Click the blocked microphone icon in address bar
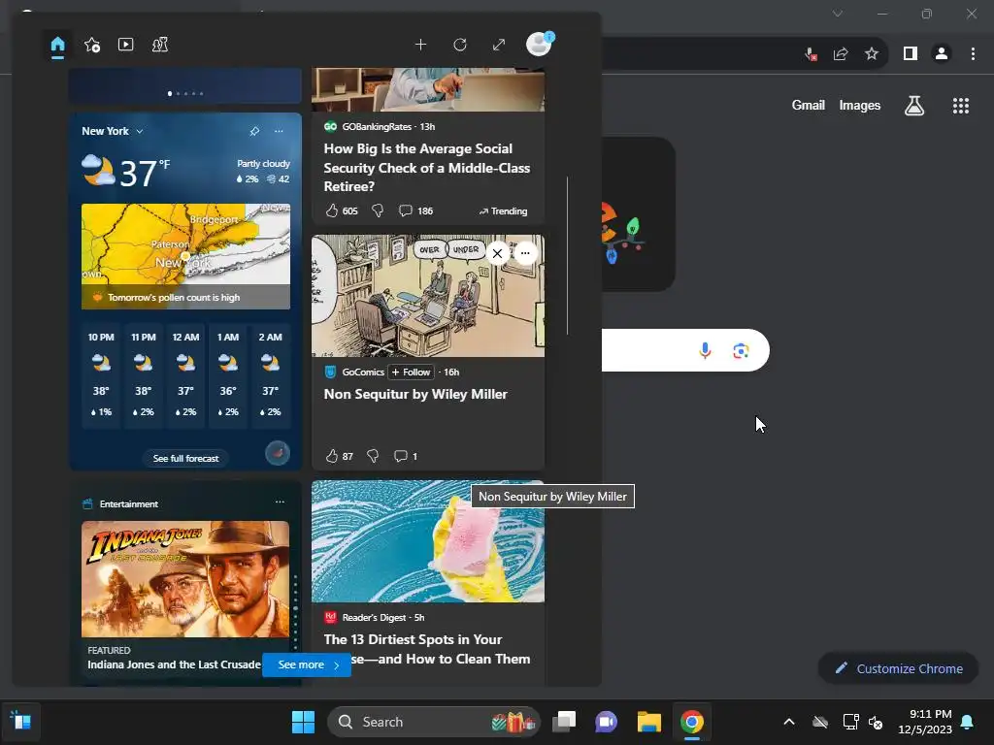Screen dimensions: 994x745 pos(811,54)
